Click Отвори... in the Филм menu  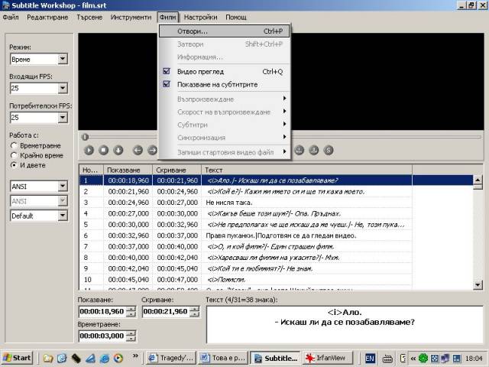click(225, 31)
